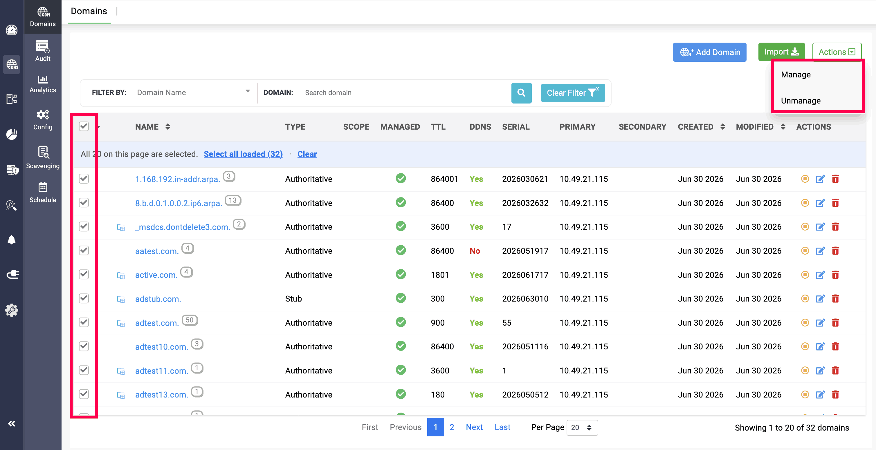Edit the 1.168.192.in-addr.arpa. domain
This screenshot has width=876, height=450.
820,179
